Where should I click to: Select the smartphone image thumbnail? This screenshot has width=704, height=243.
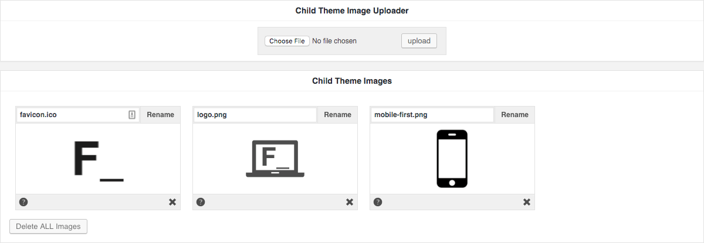pyautogui.click(x=452, y=159)
